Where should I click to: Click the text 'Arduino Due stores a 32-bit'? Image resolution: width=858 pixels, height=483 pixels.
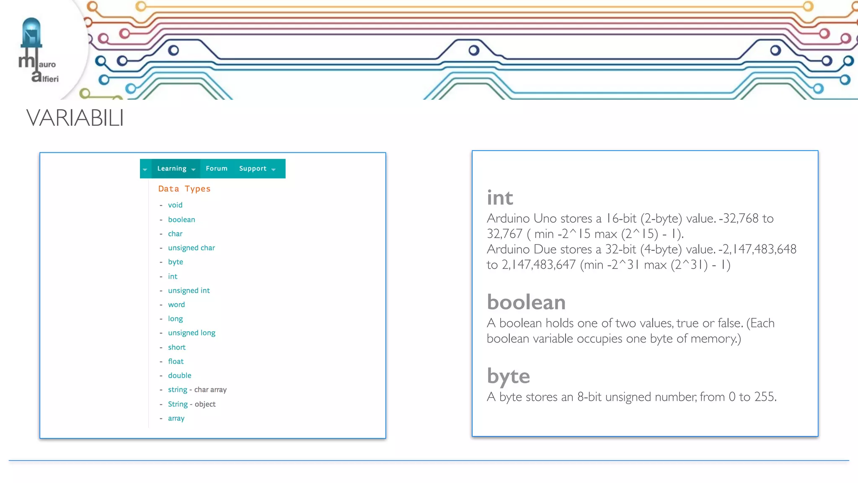(562, 249)
